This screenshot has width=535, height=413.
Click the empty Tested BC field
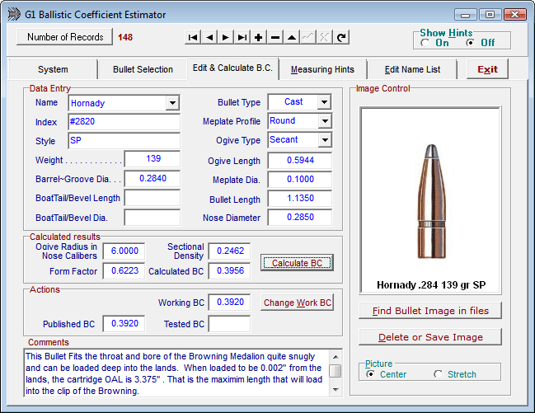[x=230, y=324]
